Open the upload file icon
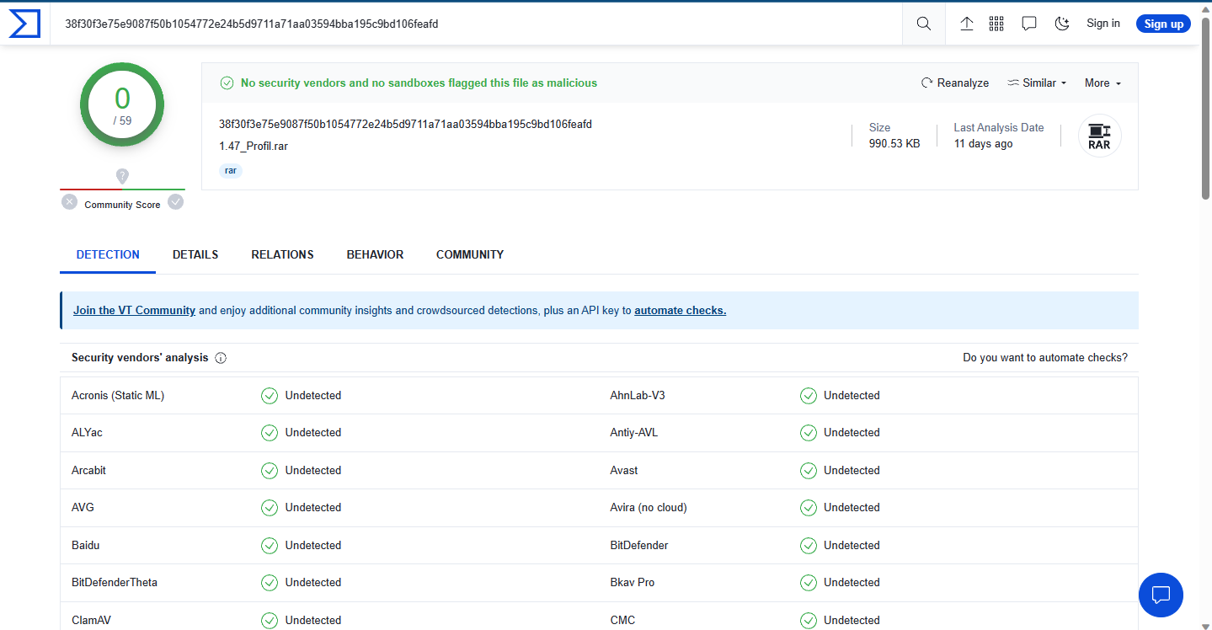Image resolution: width=1212 pixels, height=630 pixels. 967,24
